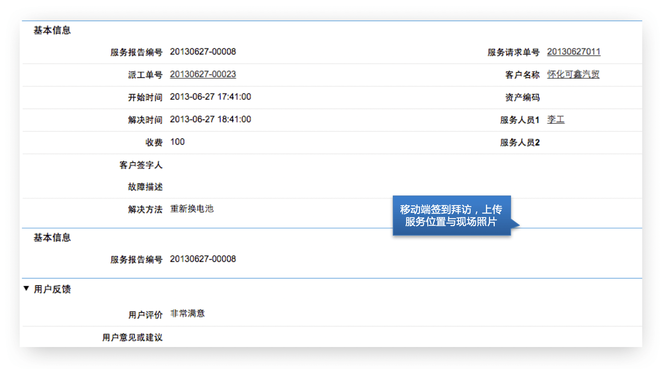
Task: Click the 服务请求单号 label
Action: (513, 52)
